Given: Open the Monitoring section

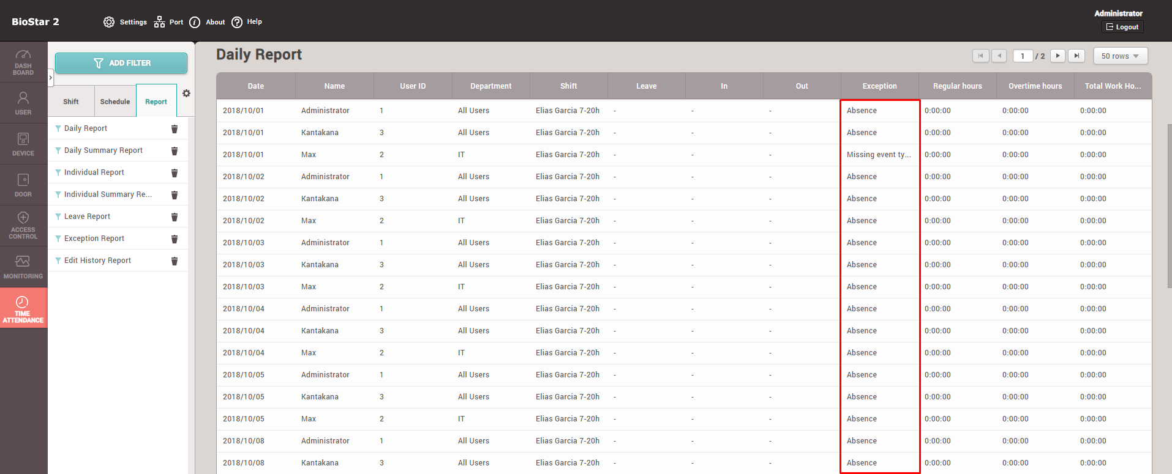Looking at the screenshot, I should (x=23, y=267).
